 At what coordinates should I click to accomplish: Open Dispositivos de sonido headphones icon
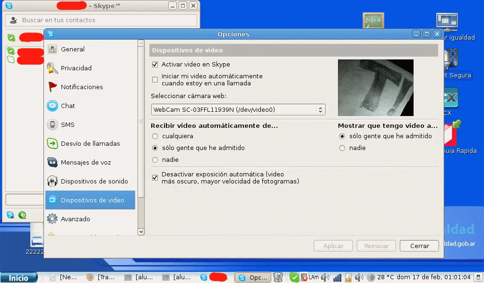(52, 181)
